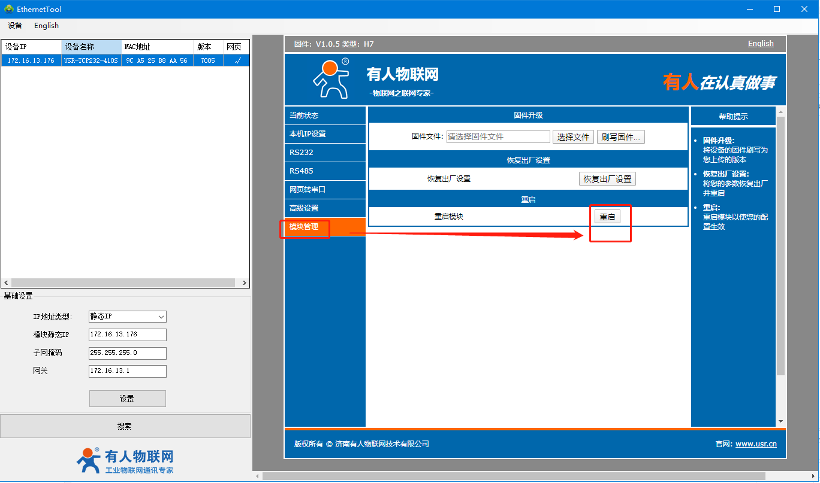Open the IP地址类型 dropdown
Viewport: 820px width, 483px height.
[127, 317]
